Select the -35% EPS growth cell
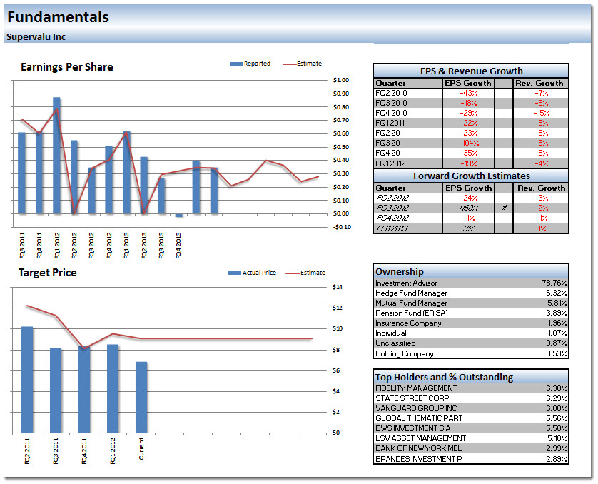Image resolution: width=598 pixels, height=484 pixels. coord(468,153)
